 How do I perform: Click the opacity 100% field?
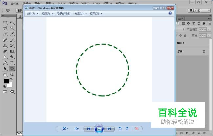pyautogui.click(x=203, y=29)
